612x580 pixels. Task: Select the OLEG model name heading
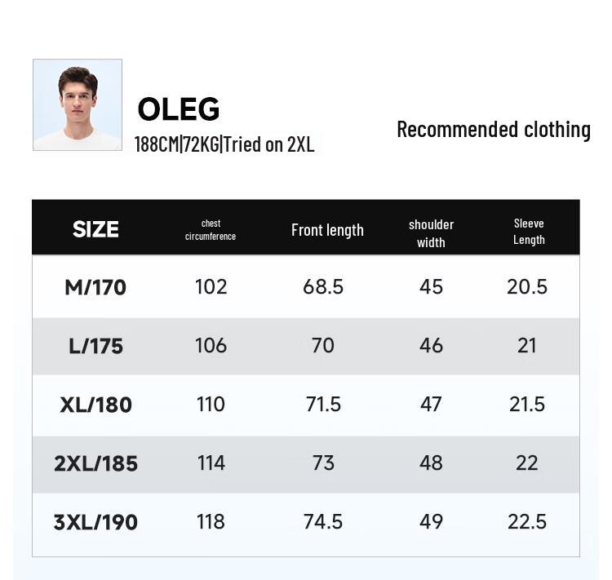(178, 109)
